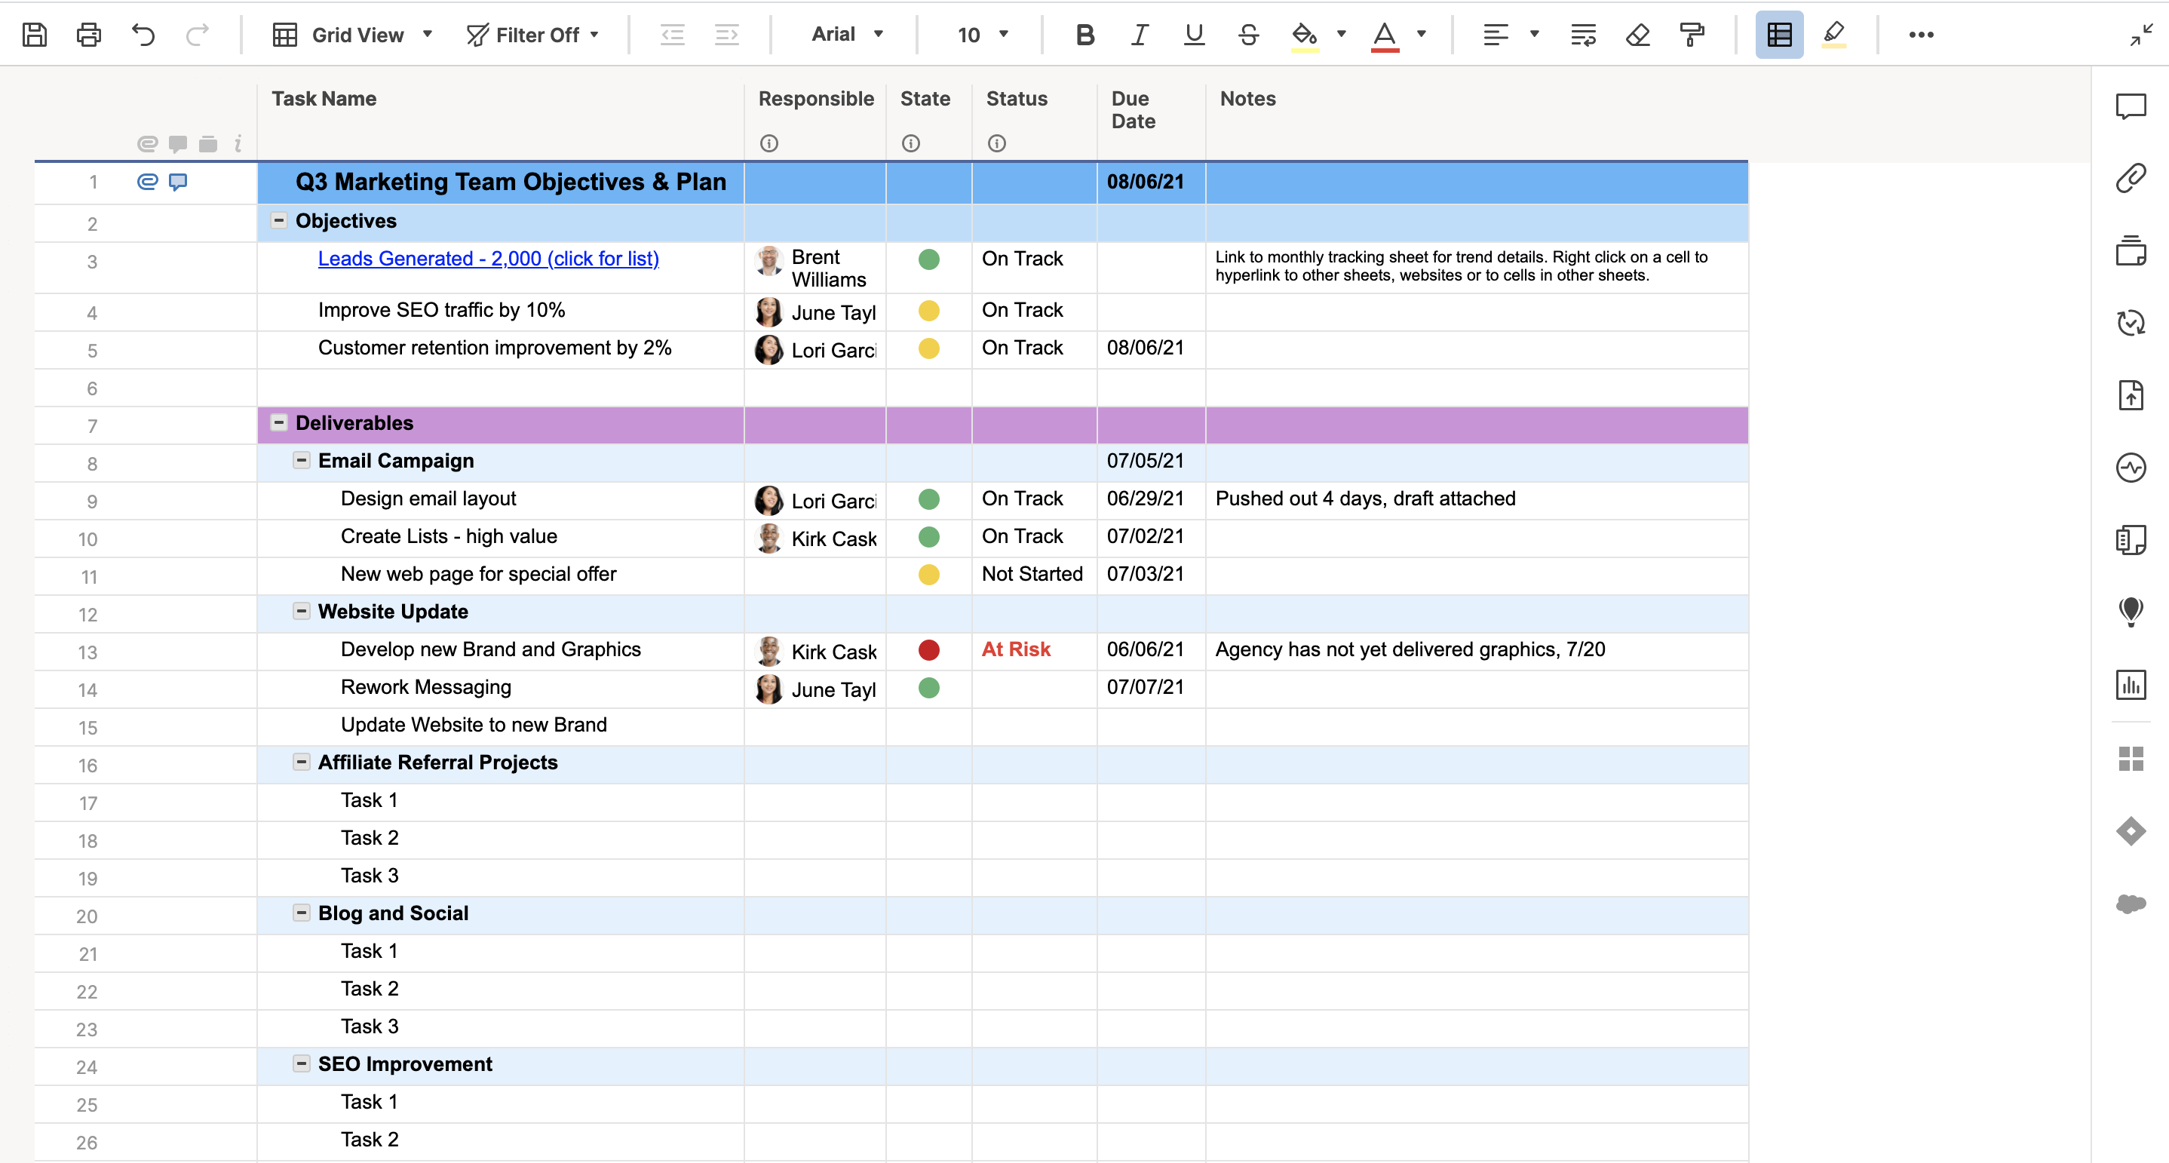
Task: Show Responsible column info icon
Action: point(769,143)
